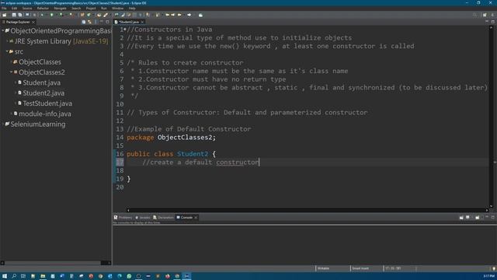Click the New file toolbar icon
The height and width of the screenshot is (280, 497).
[5, 15]
